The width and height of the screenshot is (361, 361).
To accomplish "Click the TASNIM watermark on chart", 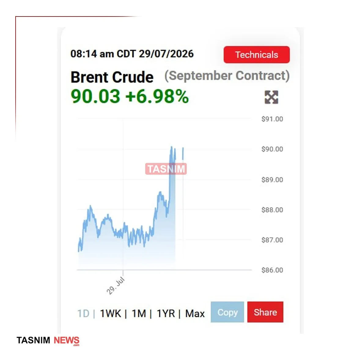I will [x=166, y=169].
